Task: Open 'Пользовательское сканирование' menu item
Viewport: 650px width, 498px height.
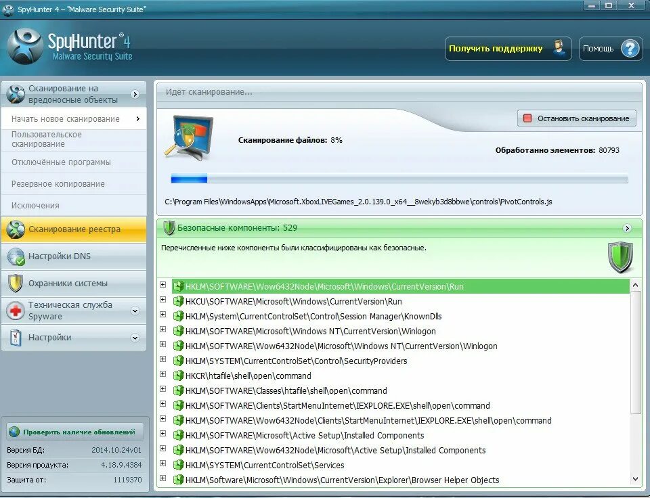Action: (x=74, y=139)
